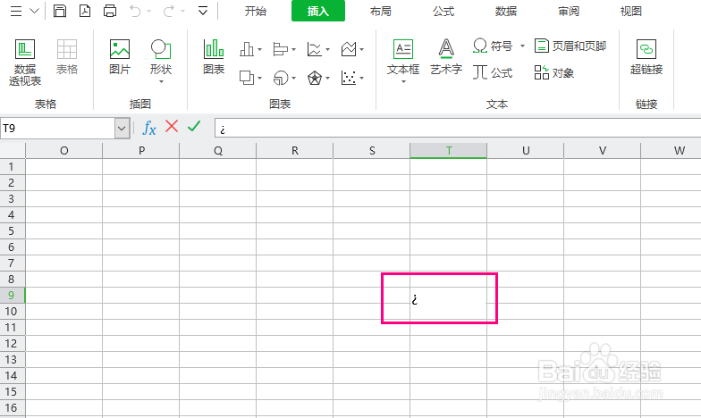
Task: Open the View (视图) tab
Action: (631, 11)
